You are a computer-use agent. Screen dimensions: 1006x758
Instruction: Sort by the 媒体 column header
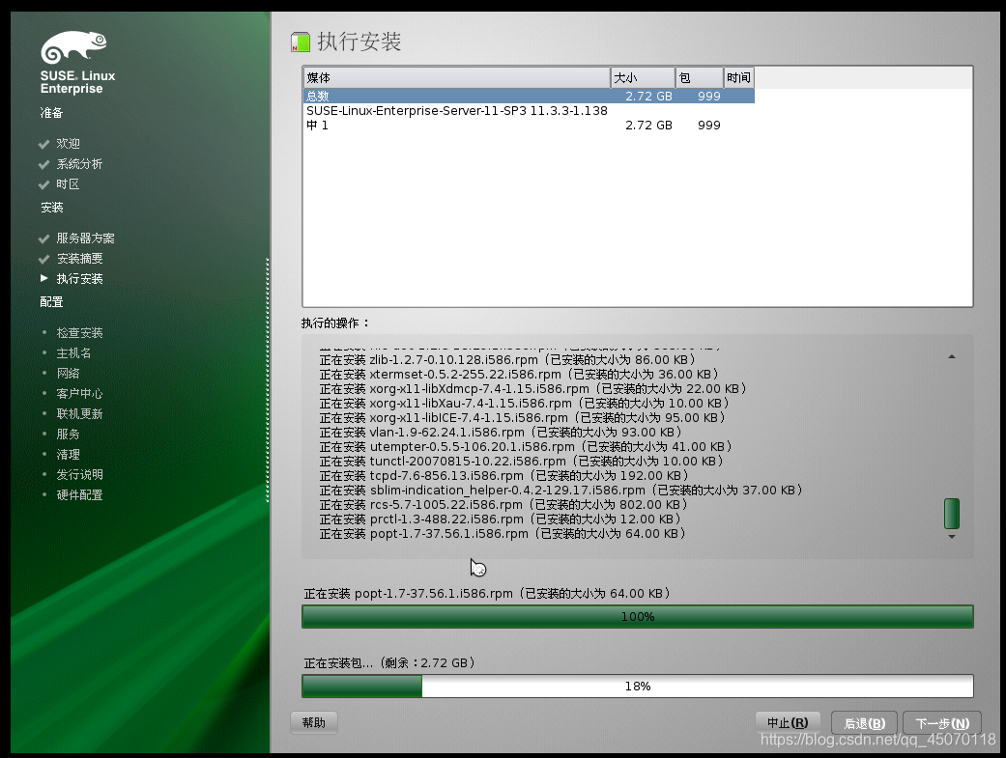pos(456,77)
